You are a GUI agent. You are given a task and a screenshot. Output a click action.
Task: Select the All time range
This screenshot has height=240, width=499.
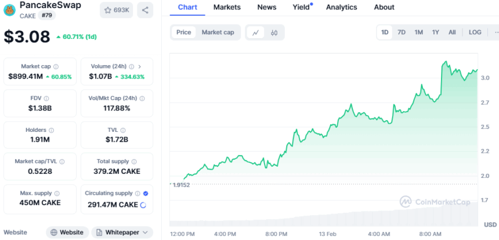(x=452, y=32)
